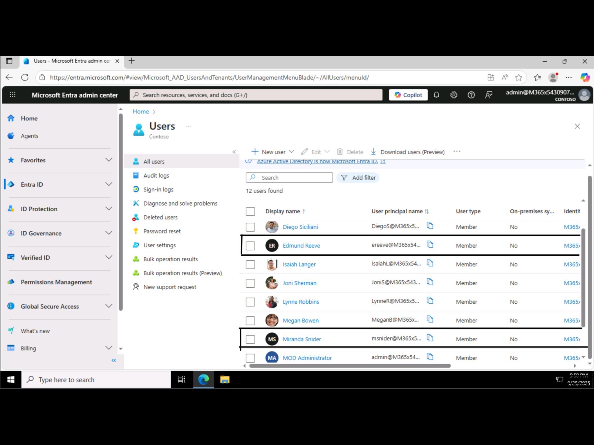The image size is (594, 445).
Task: Expand the New user dropdown arrow
Action: (292, 152)
